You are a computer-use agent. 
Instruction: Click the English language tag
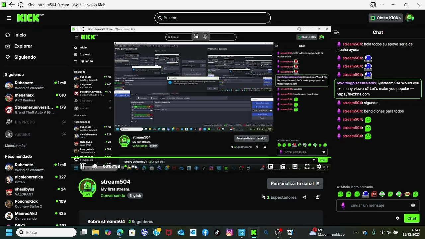(135, 196)
